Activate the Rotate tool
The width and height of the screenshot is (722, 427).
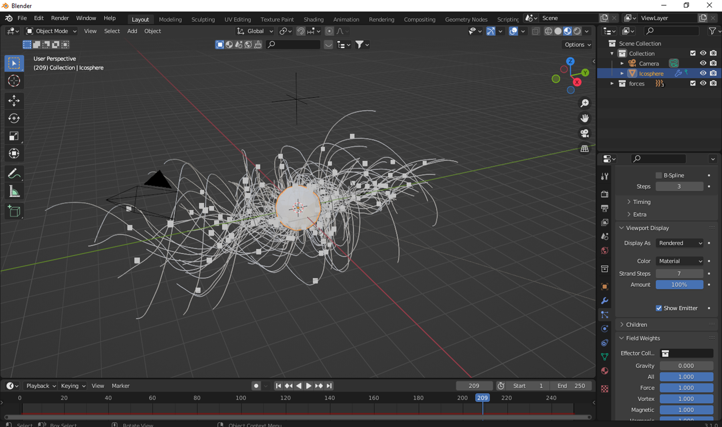14,118
